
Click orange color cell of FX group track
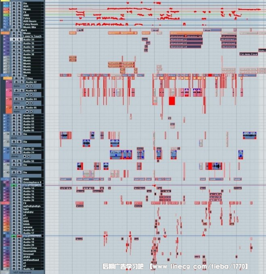click(6, 12)
